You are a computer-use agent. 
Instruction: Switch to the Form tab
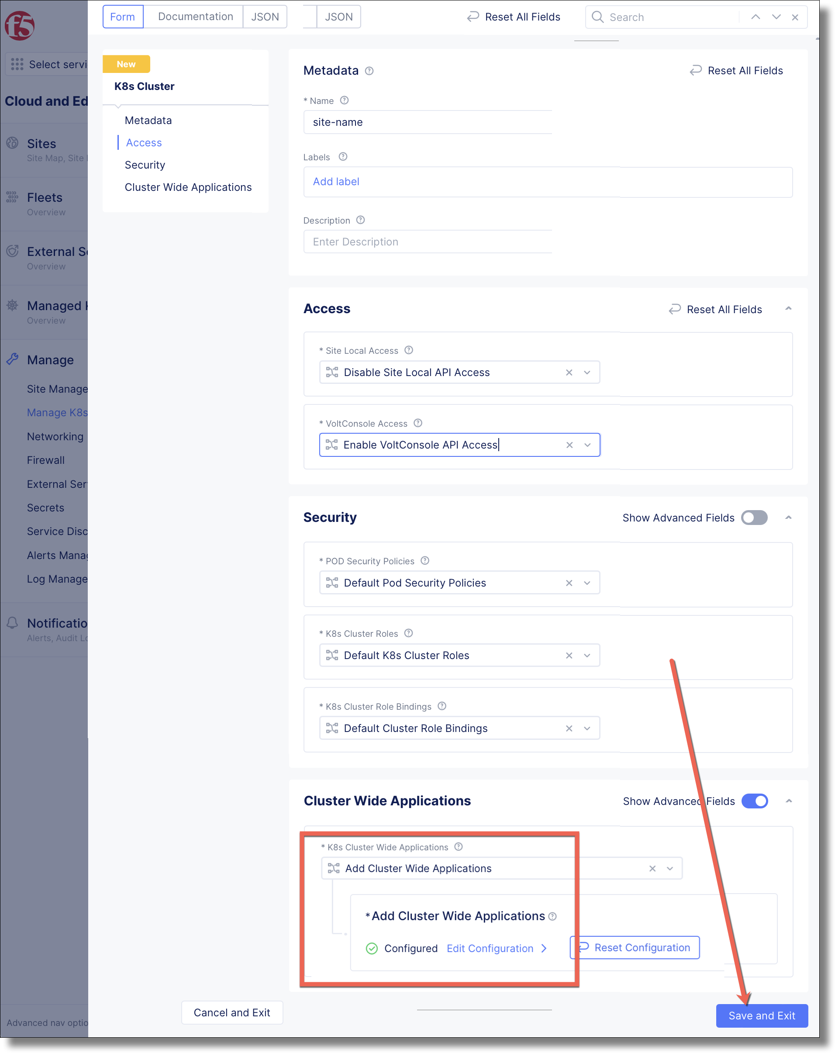tap(123, 17)
